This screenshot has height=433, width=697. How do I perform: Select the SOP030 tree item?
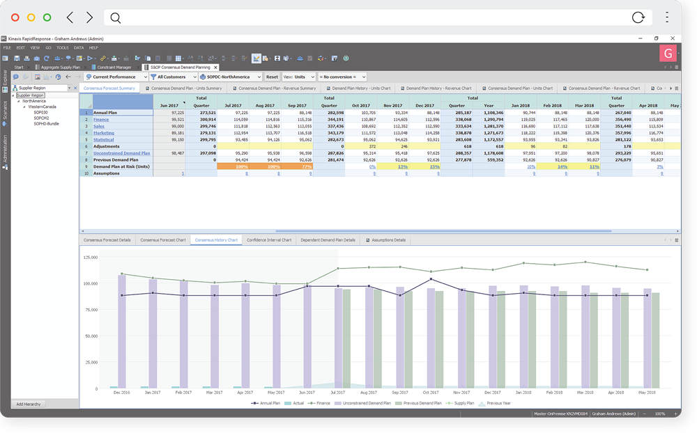(40, 113)
